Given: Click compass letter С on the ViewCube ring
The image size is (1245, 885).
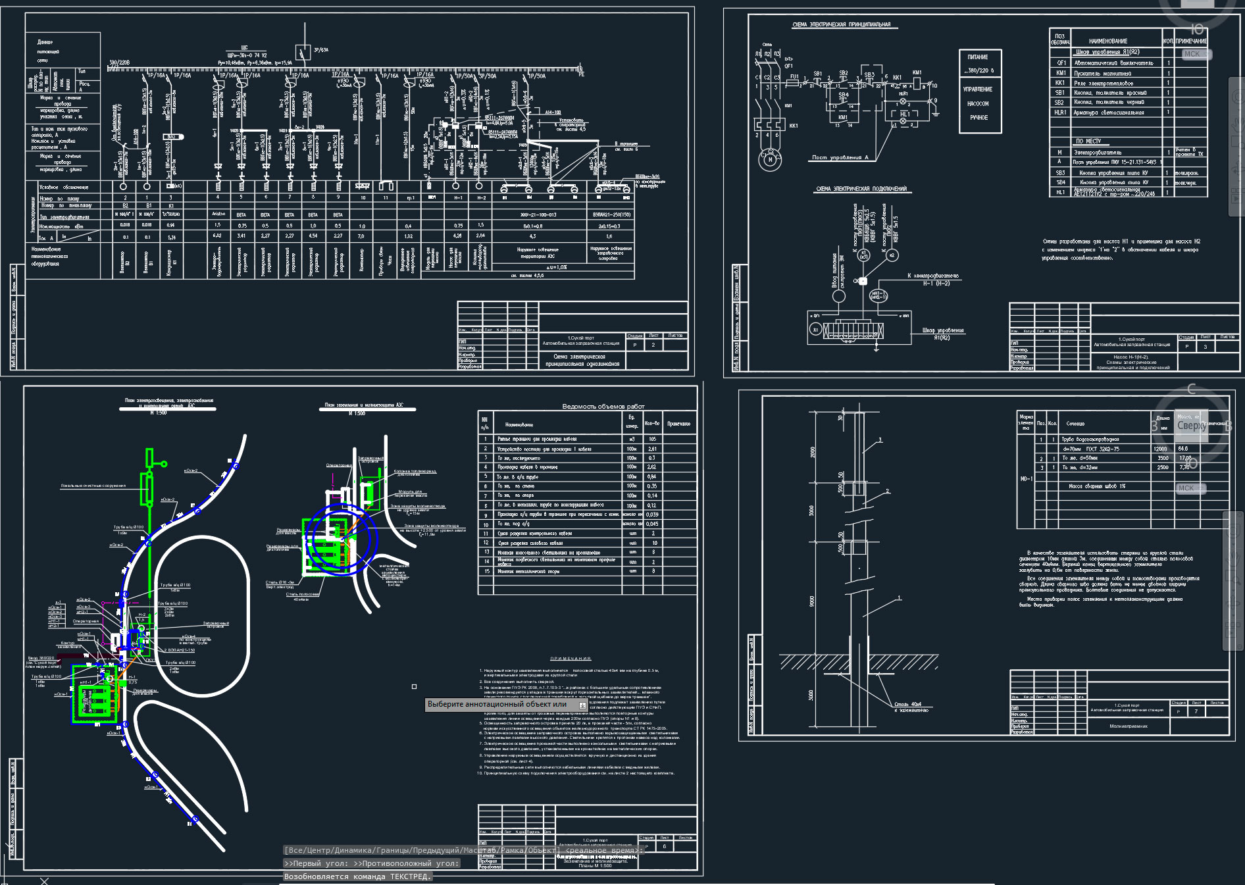Looking at the screenshot, I should [x=1191, y=390].
